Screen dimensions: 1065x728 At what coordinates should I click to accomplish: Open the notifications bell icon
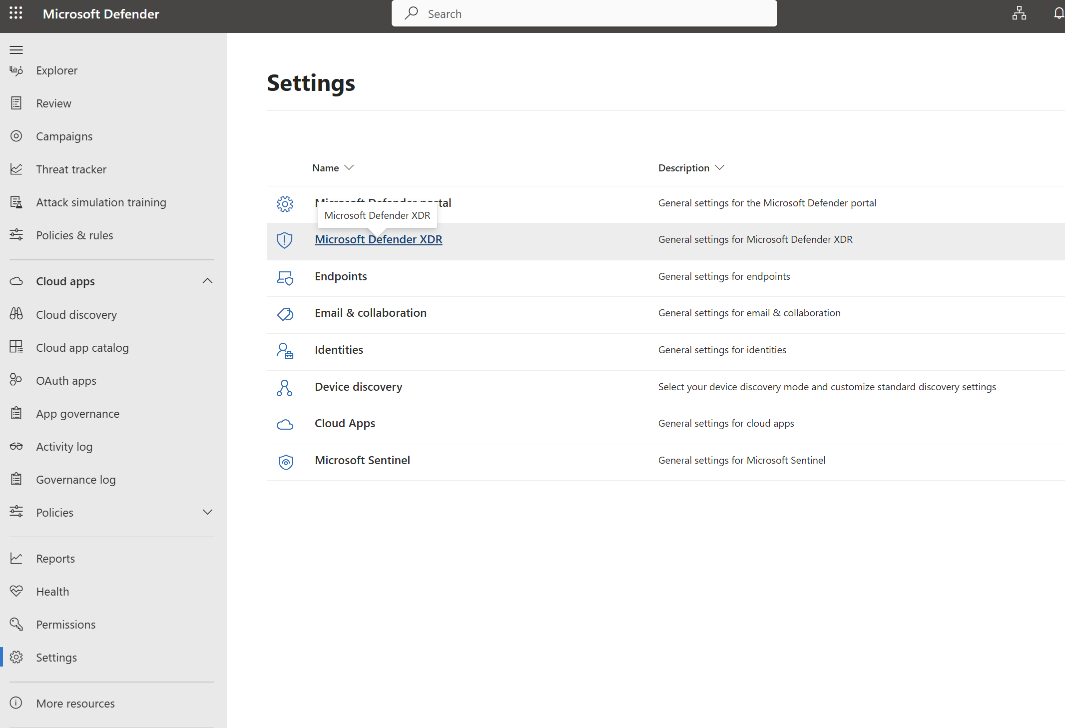coord(1059,13)
